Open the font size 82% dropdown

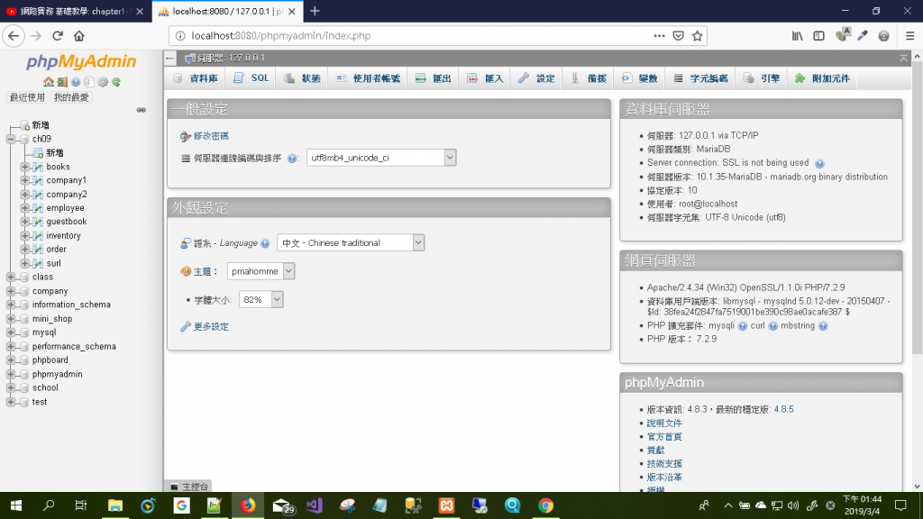point(260,299)
